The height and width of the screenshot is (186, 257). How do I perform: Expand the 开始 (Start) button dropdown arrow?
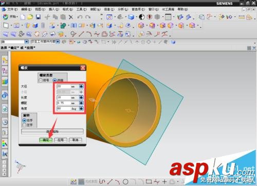[17, 17]
